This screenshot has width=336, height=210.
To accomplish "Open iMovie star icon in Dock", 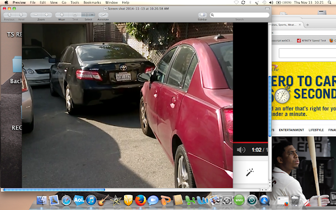I will tap(115, 201).
